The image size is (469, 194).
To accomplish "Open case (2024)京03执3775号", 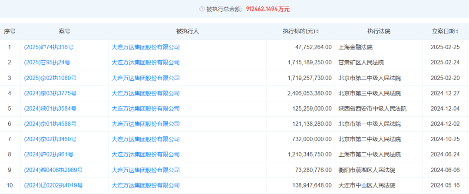I will pyautogui.click(x=50, y=93).
